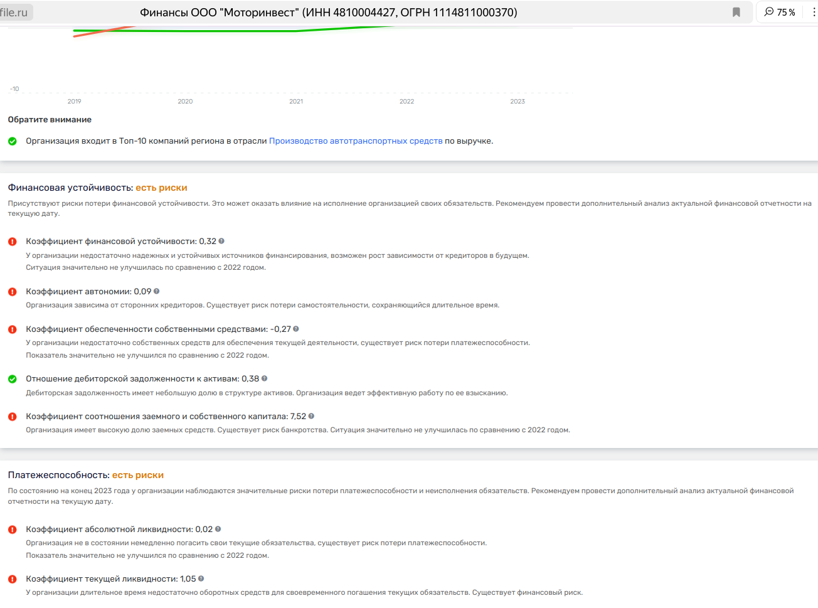Click help icon beside debt-to-equity ratio 7,52
This screenshot has height=608, width=818.
tap(312, 416)
